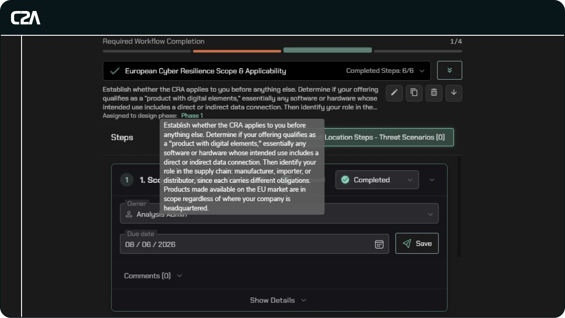Click the Required Workflow Completion label
Viewport: 565px width, 318px height.
[x=154, y=41]
